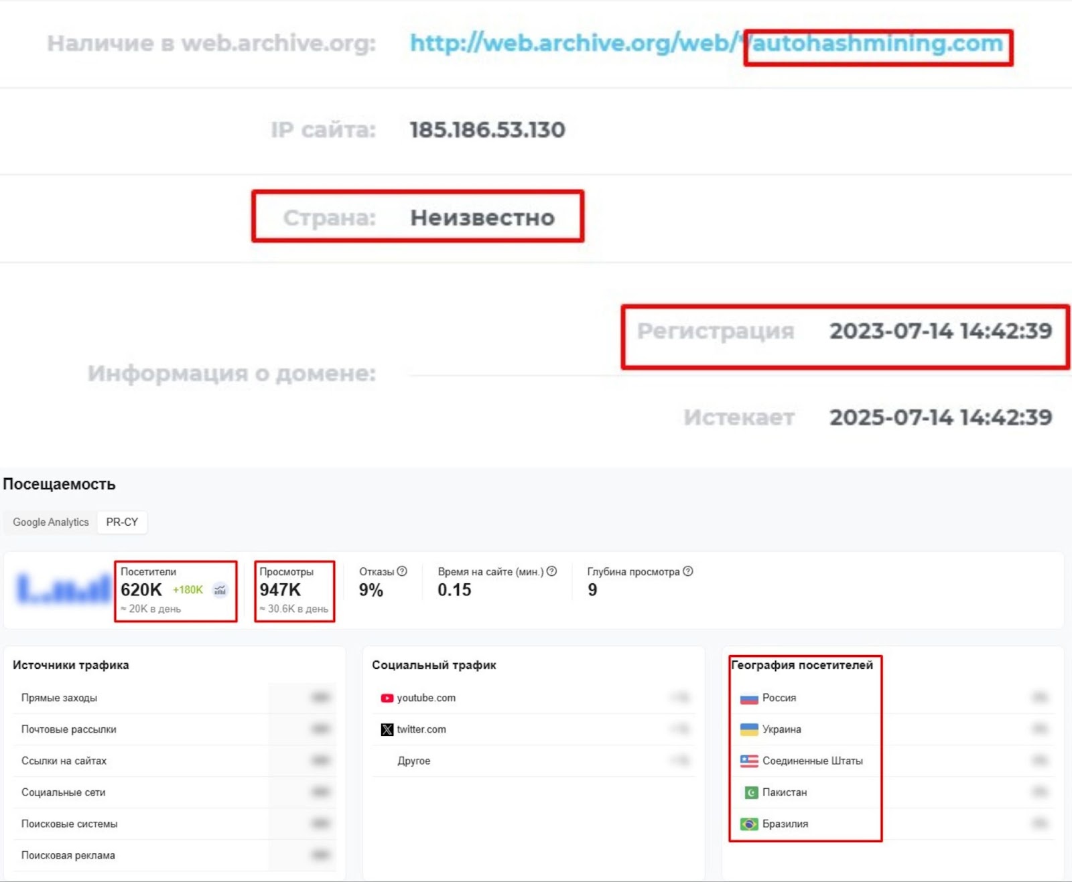The height and width of the screenshot is (882, 1072).
Task: Click the Посещаемость section heading
Action: point(59,484)
